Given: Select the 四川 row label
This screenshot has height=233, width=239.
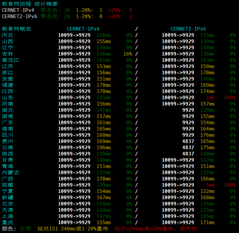Looking at the screenshot, I should [x=8, y=135].
